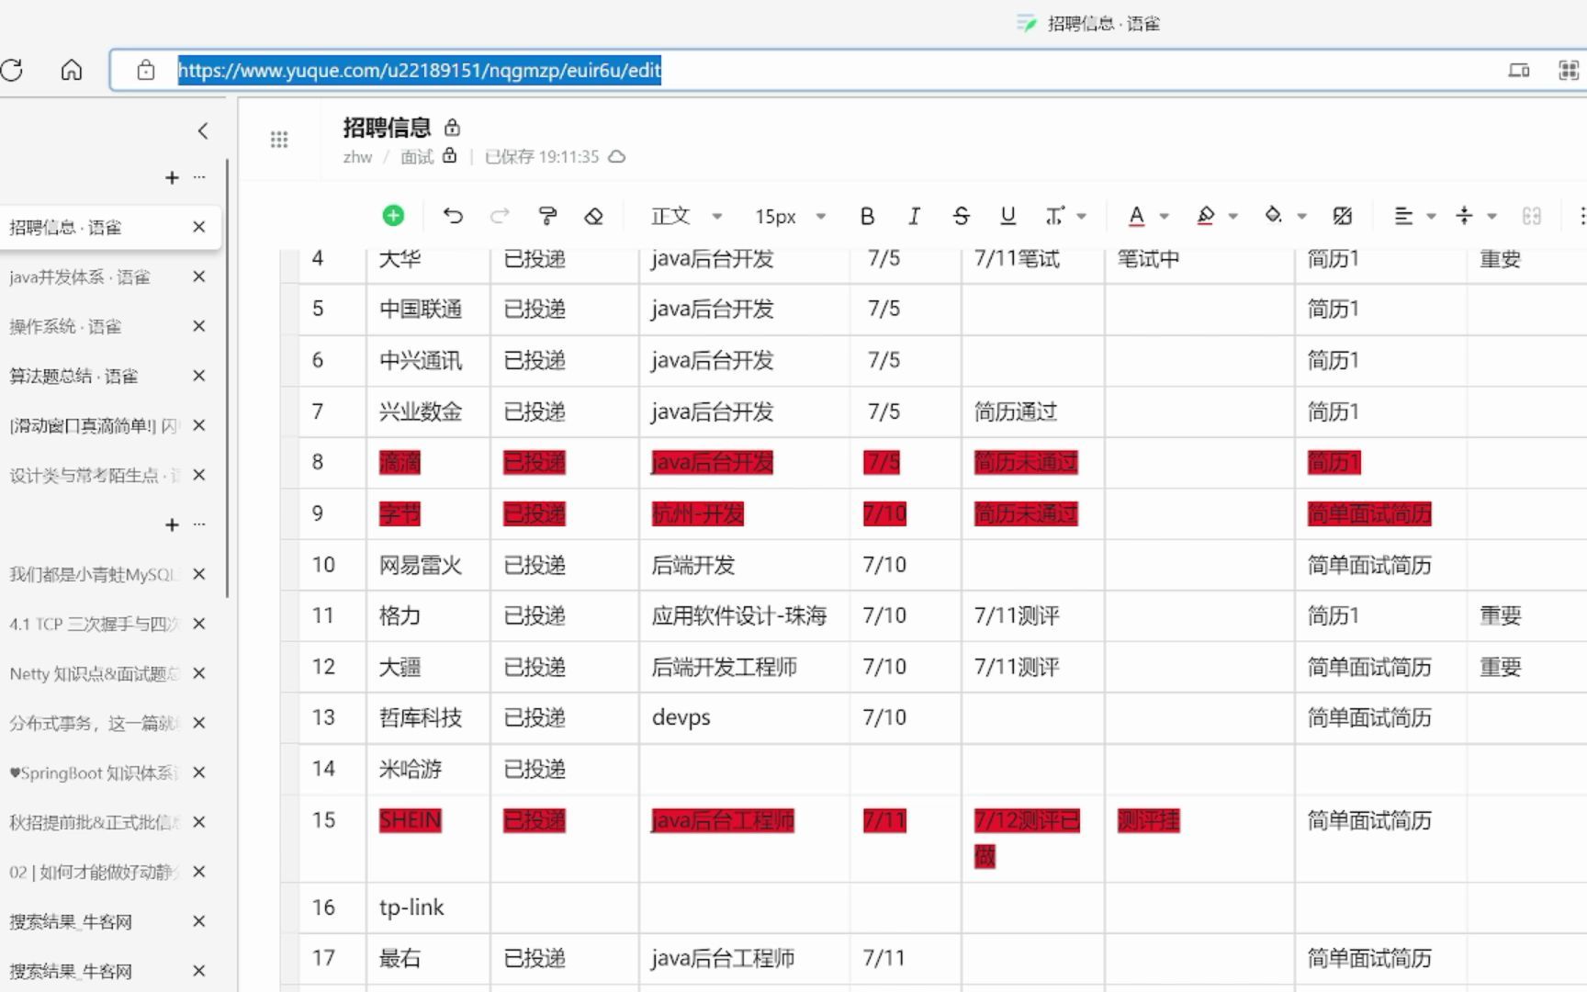
Task: Switch to the 操作系统 tab
Action: tap(65, 326)
